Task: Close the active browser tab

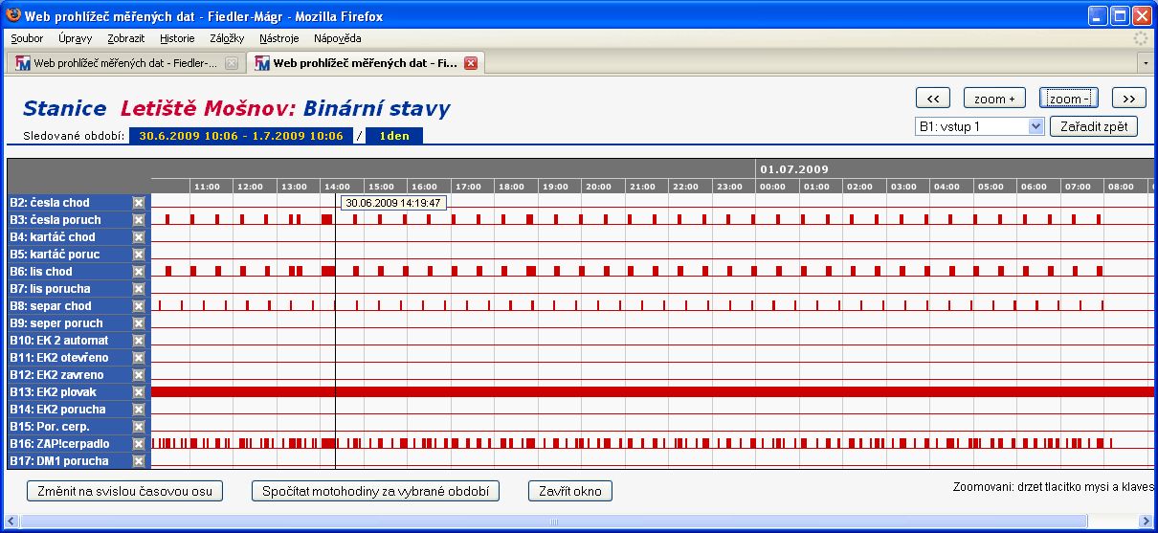Action: pos(470,63)
